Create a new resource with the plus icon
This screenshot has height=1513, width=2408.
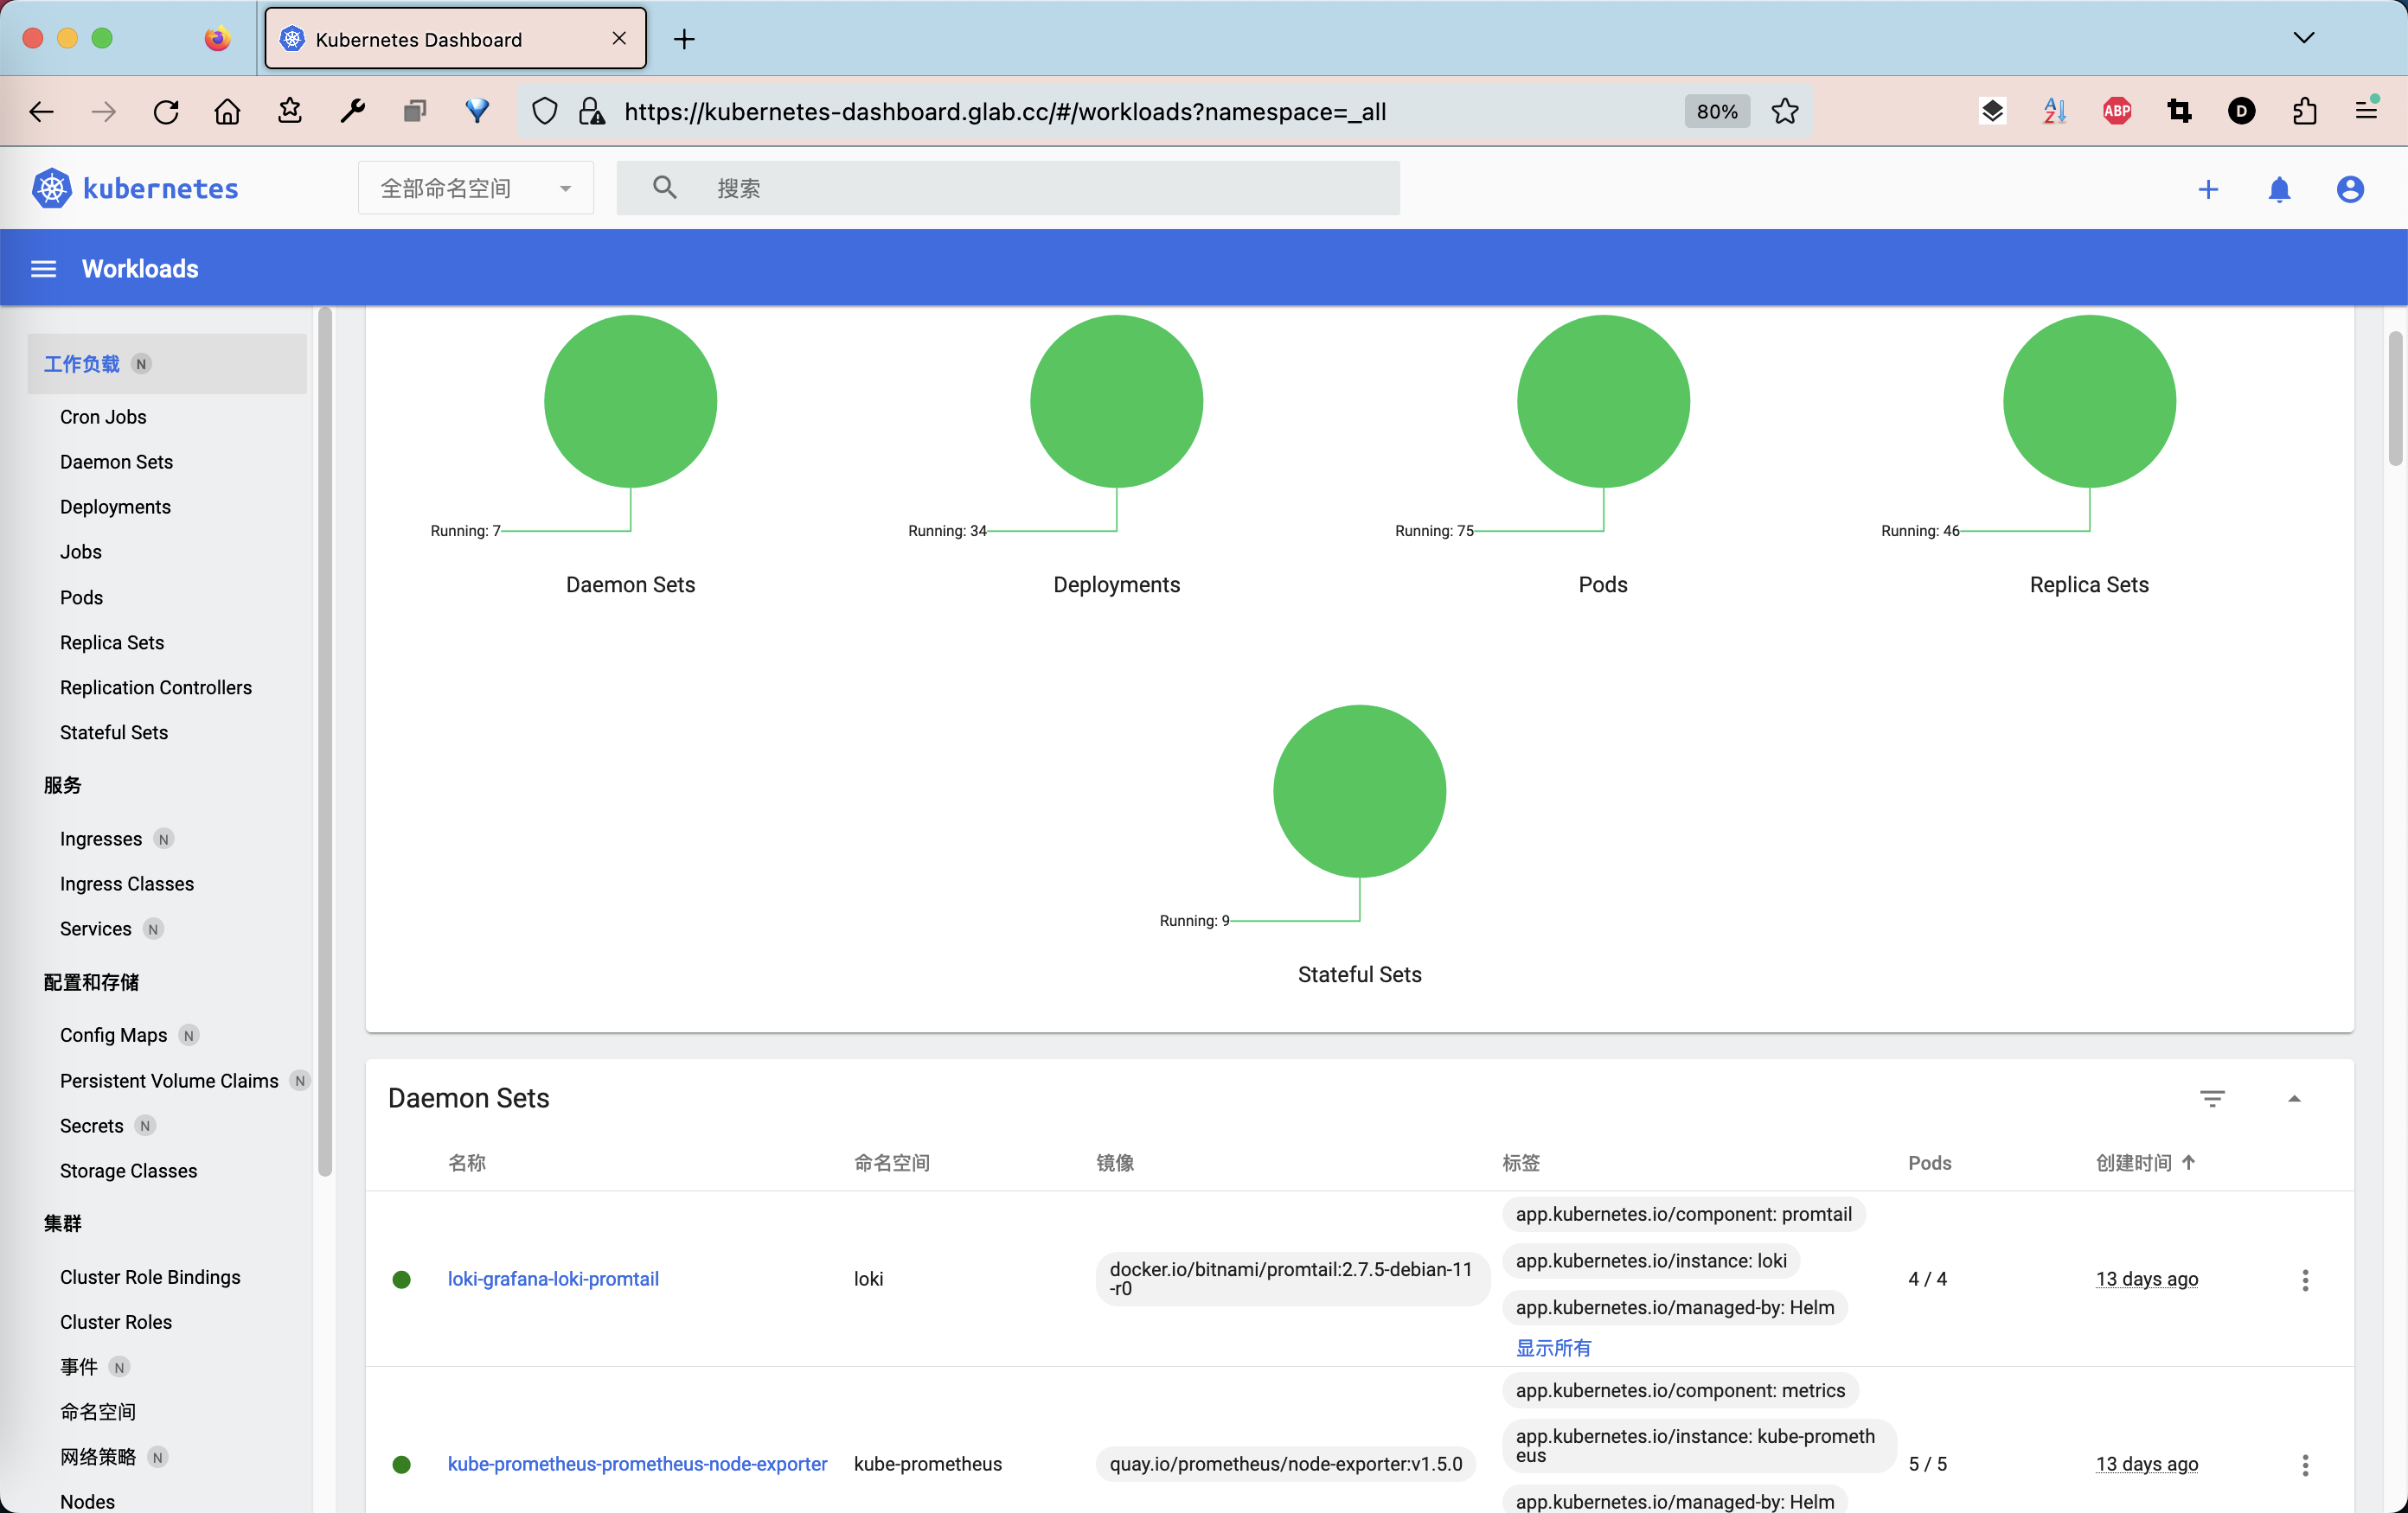(x=2208, y=188)
